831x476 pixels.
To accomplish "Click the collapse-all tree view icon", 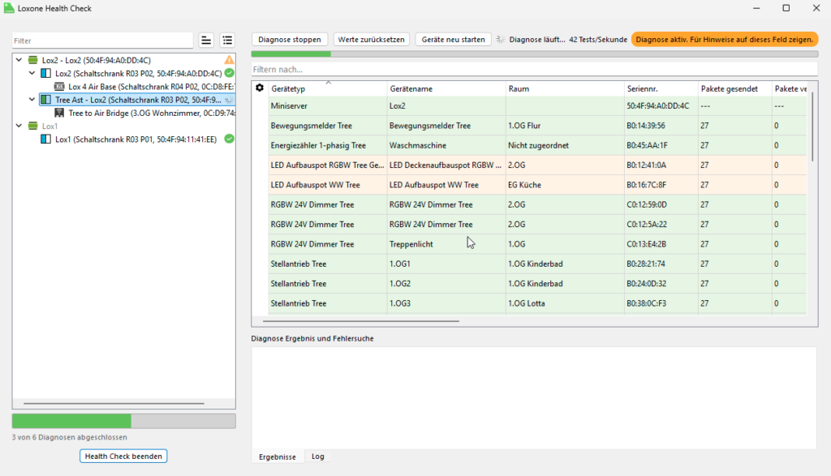I will tap(206, 41).
